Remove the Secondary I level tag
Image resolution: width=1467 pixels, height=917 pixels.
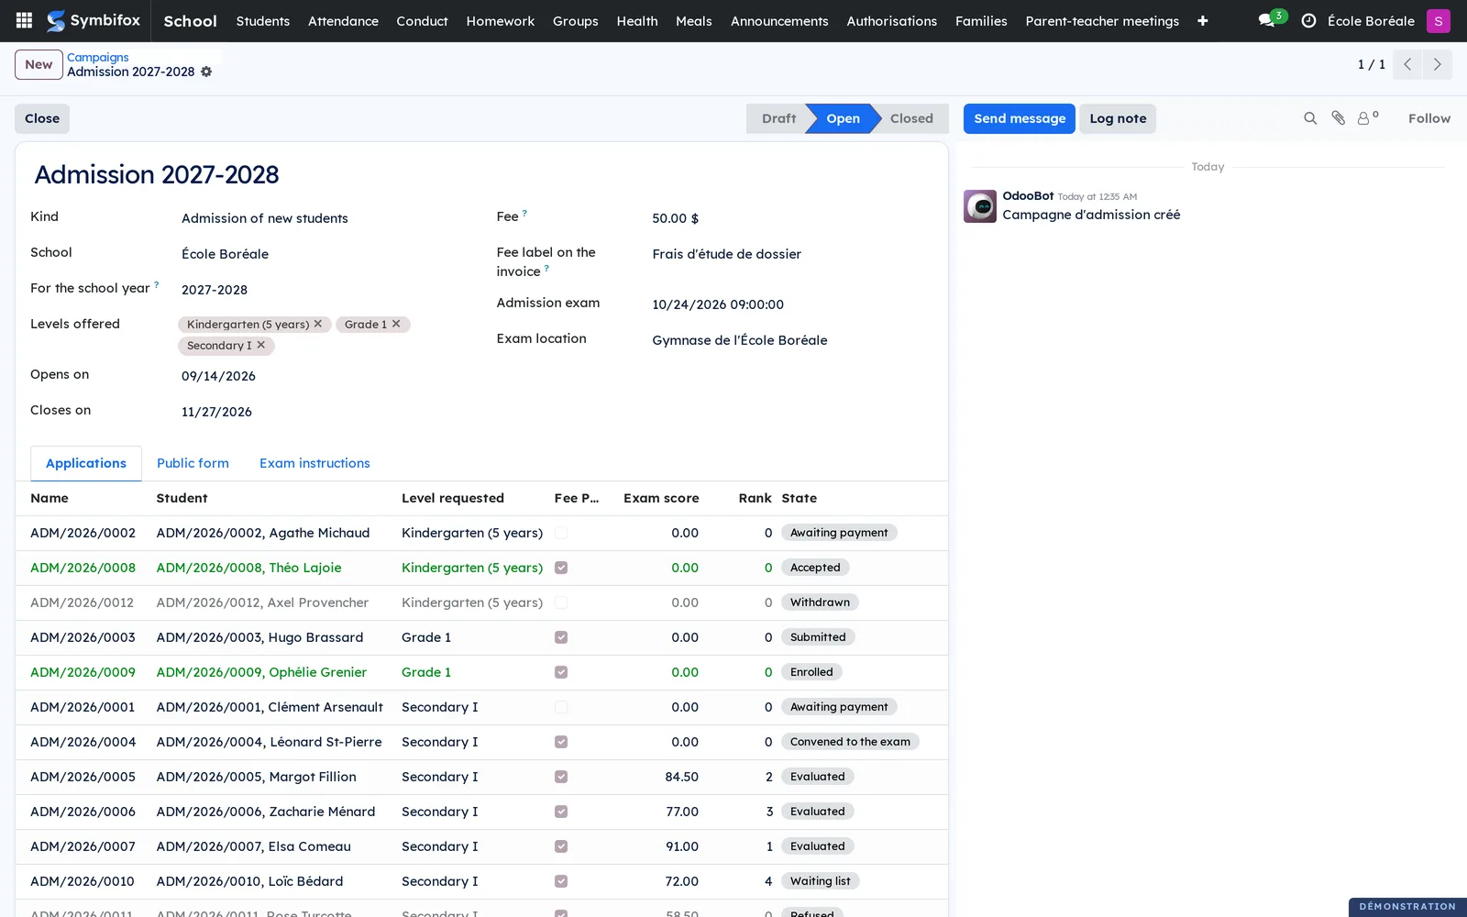[x=260, y=345]
